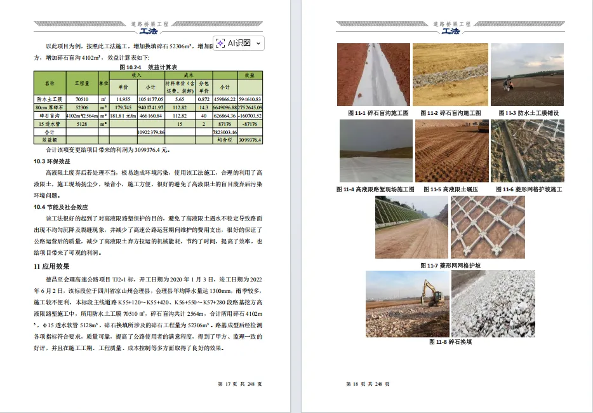The height and width of the screenshot is (413, 593).
Task: Open the crushed stone close-up above 图 11-8
Action: [493, 304]
